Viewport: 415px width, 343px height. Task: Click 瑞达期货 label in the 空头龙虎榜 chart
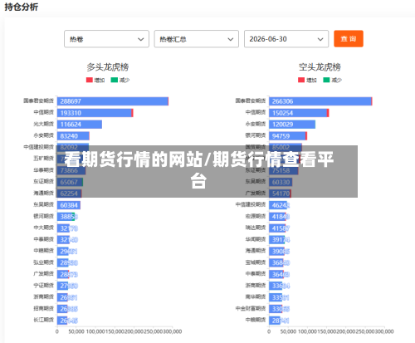[x=256, y=228]
